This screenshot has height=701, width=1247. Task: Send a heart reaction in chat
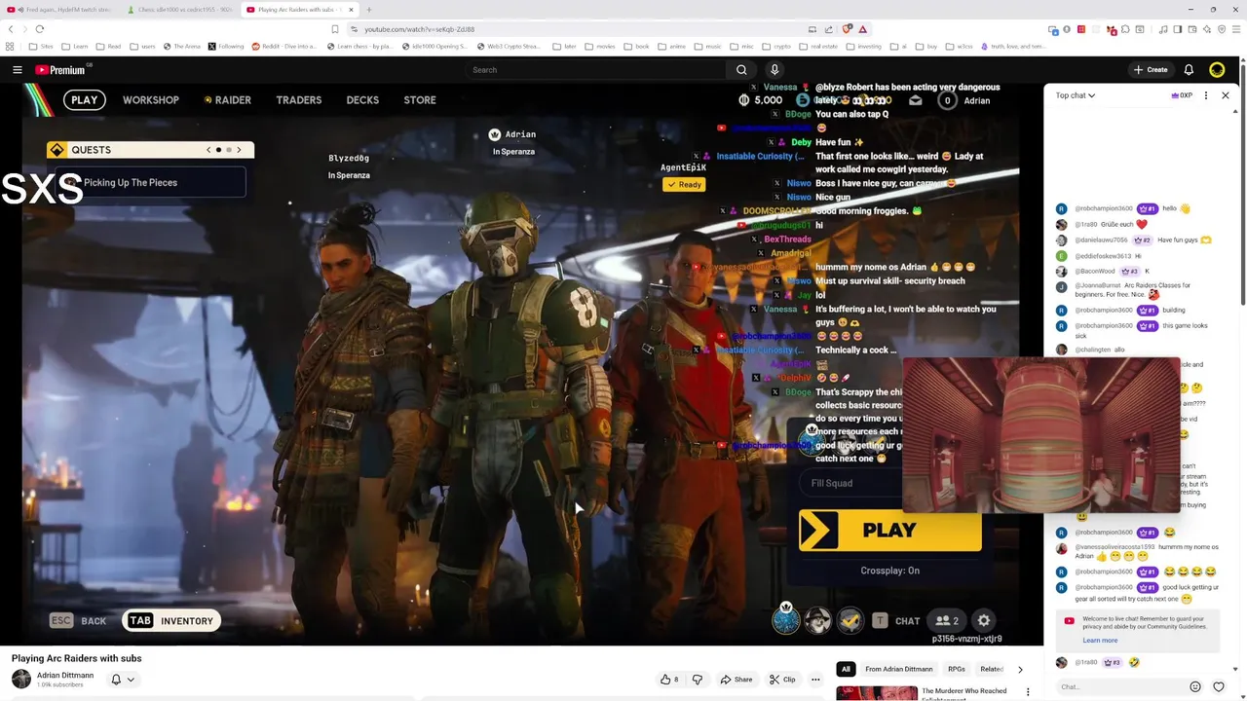tap(1219, 686)
